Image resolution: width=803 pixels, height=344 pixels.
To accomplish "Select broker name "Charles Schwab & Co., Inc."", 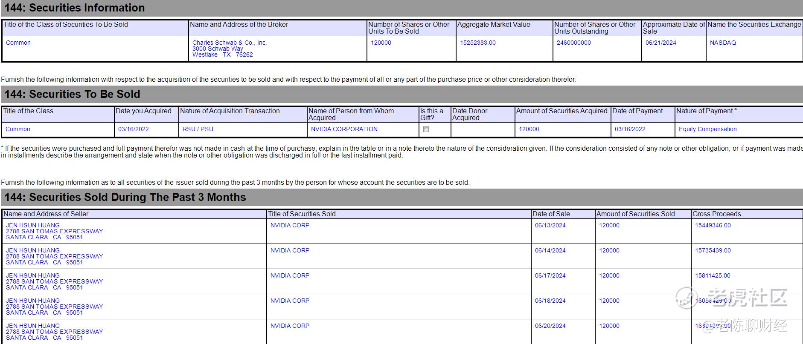I will click(230, 43).
